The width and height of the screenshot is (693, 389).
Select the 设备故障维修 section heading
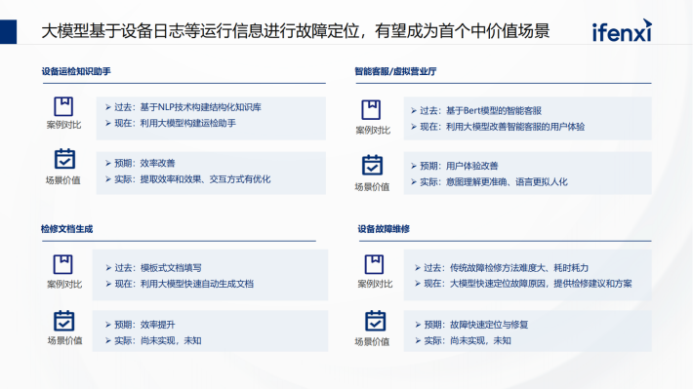(384, 229)
